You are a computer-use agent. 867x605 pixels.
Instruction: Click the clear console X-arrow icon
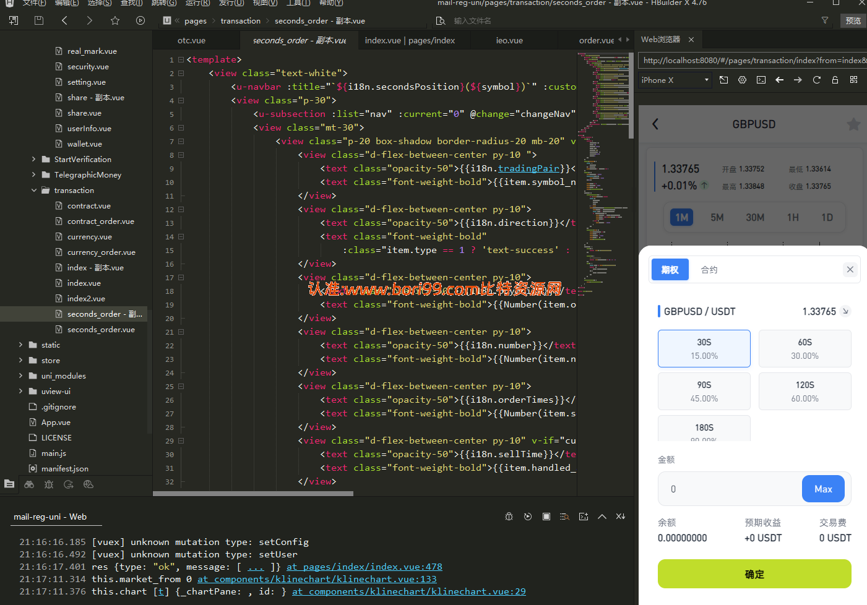click(x=621, y=517)
